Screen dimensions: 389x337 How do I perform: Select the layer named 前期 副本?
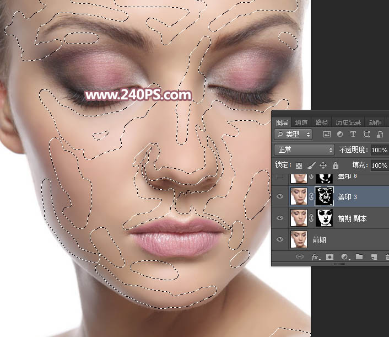[352, 218]
